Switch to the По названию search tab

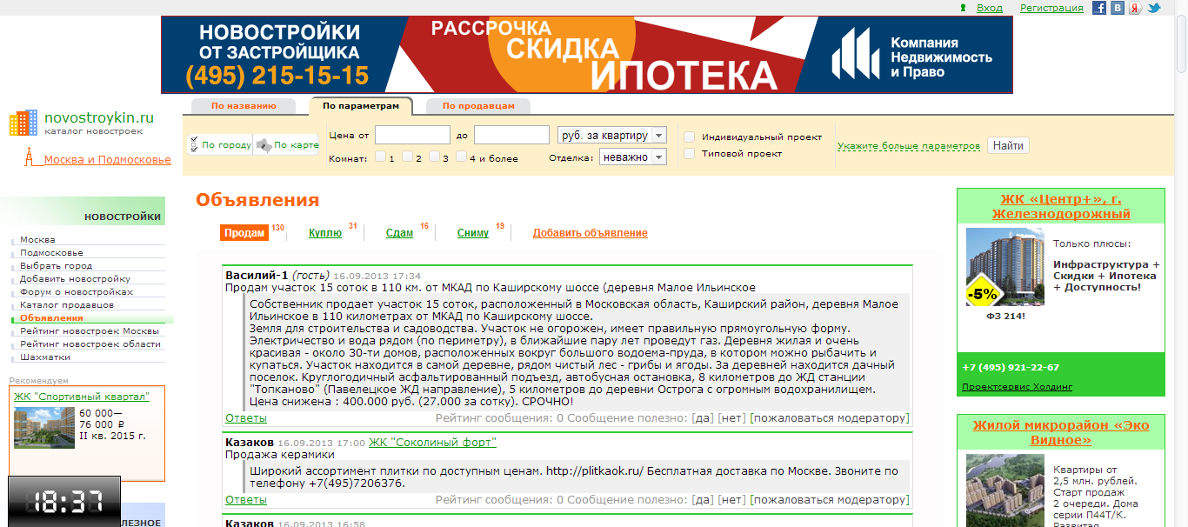click(244, 106)
